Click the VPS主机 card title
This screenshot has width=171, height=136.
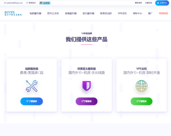point(141,69)
